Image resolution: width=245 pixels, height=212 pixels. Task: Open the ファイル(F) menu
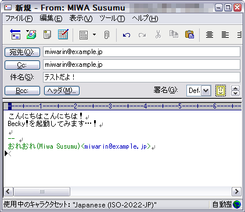(x=19, y=19)
